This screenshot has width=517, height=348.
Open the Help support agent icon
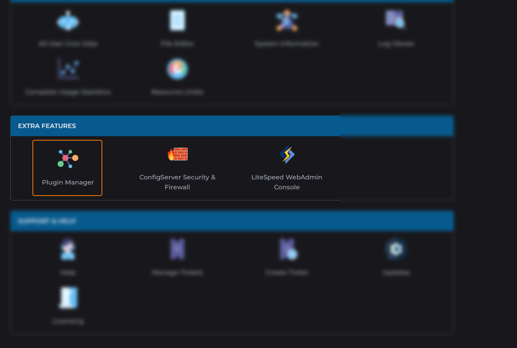click(68, 249)
